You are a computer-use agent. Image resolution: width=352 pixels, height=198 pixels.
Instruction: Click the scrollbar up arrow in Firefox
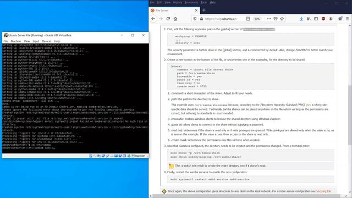click(350, 26)
